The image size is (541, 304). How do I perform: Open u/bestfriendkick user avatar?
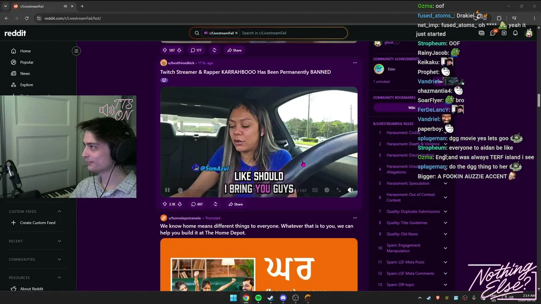(x=164, y=63)
